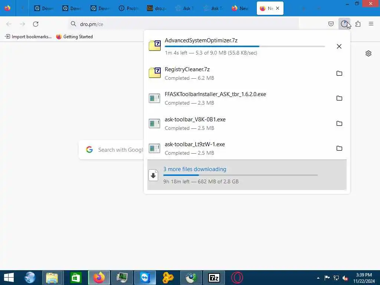The width and height of the screenshot is (380, 285).
Task: Open the monitor graph icon on the taskbar
Action: click(x=122, y=278)
